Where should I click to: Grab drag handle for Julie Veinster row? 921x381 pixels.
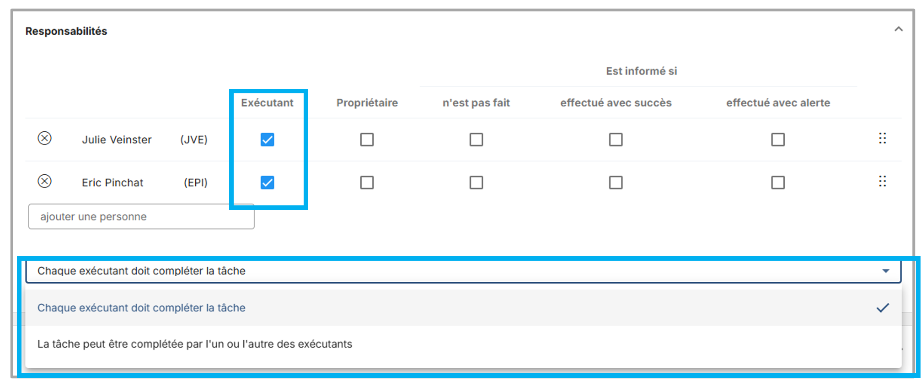[882, 138]
